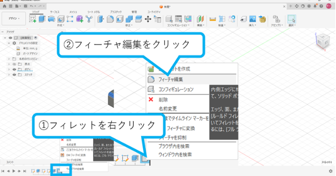Switch to the ユーティリティ tab
Screen dimensions: 336x176
click(154, 12)
